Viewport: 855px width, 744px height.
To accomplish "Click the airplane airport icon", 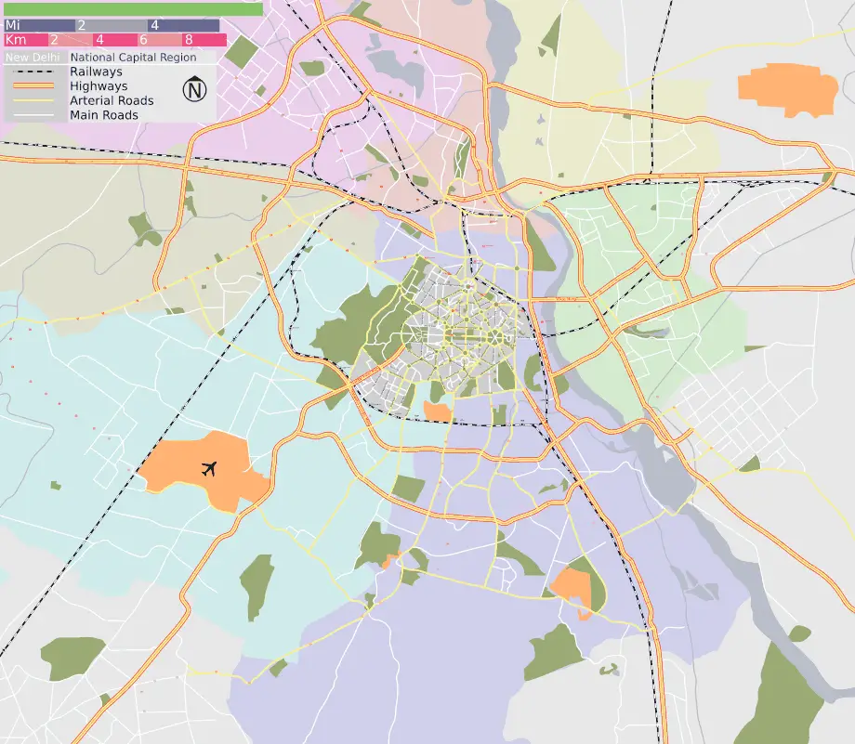I will [209, 469].
